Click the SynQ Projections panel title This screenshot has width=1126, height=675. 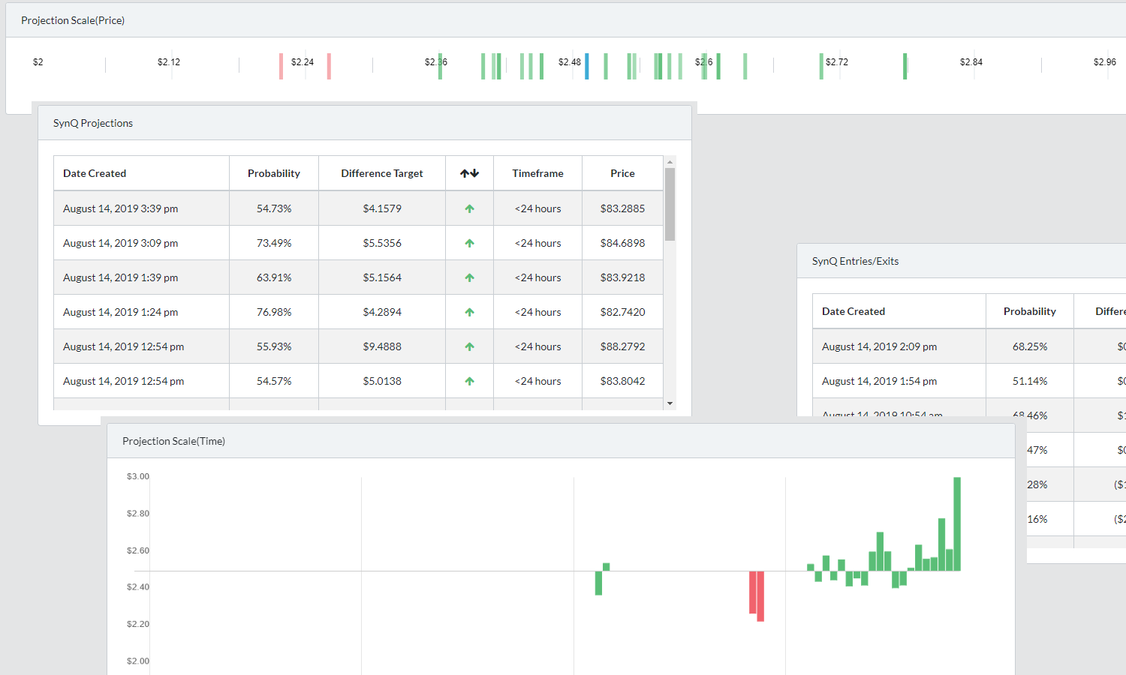93,123
